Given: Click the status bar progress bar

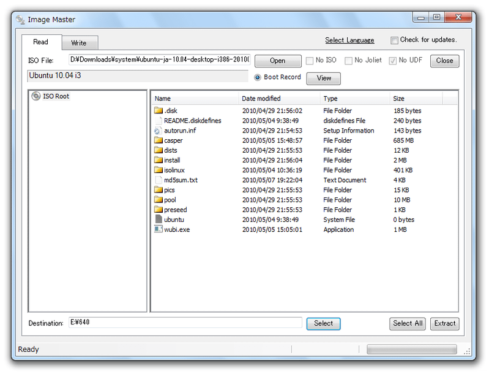Looking at the screenshot, I should click(412, 349).
